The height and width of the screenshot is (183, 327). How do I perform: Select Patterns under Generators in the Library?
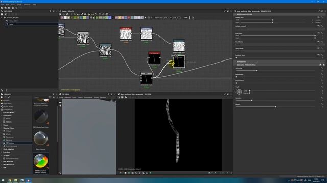pos(9,122)
